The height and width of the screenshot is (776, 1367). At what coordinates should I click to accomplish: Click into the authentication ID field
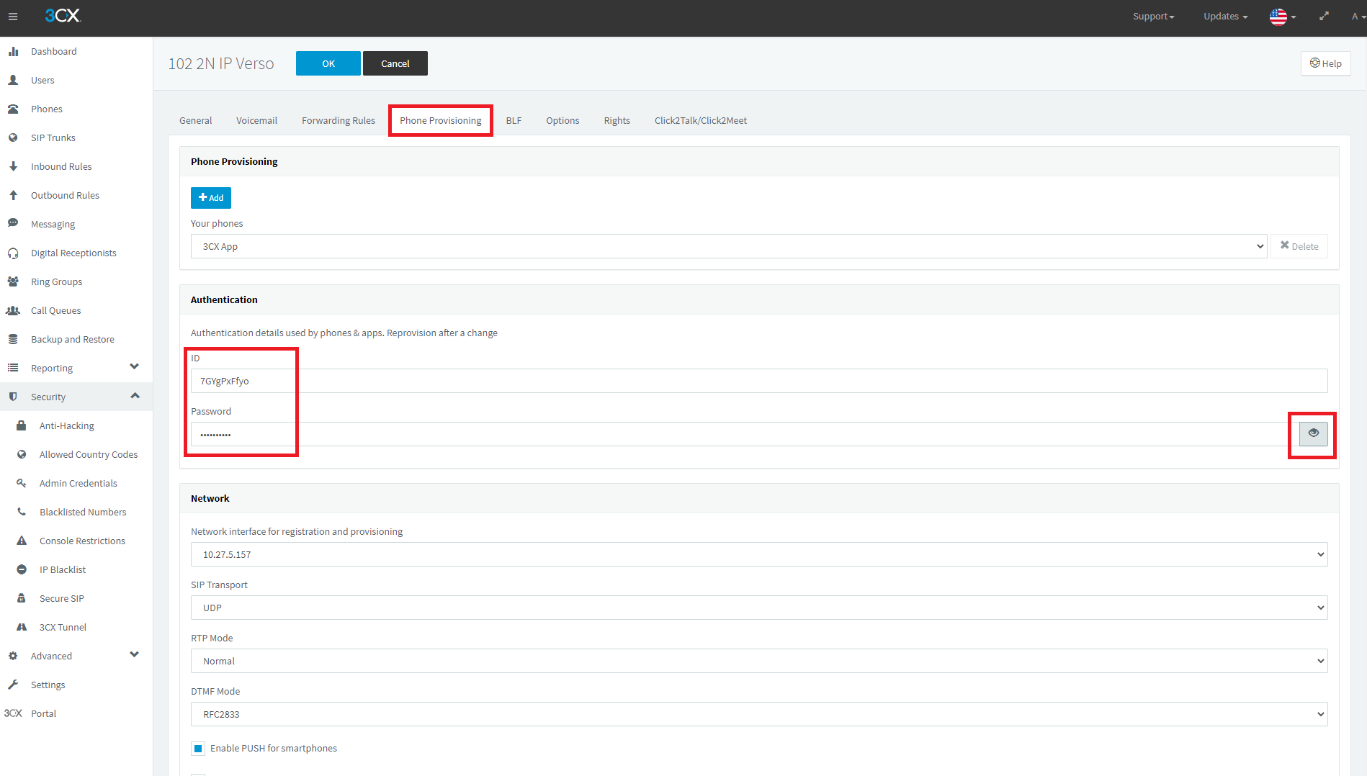coord(758,381)
